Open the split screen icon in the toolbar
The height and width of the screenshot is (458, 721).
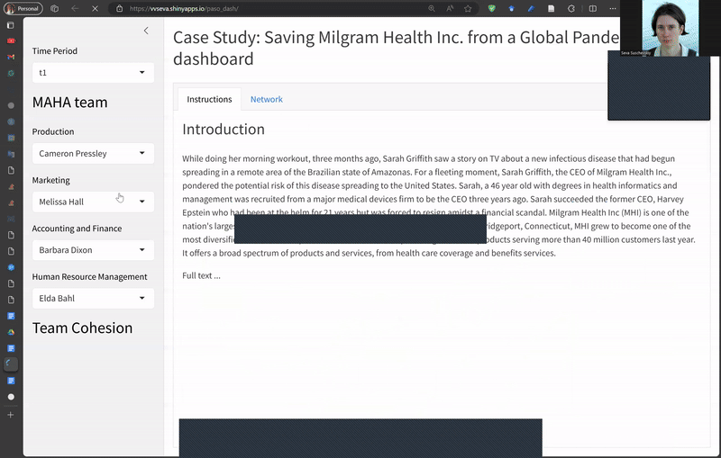point(593,8)
